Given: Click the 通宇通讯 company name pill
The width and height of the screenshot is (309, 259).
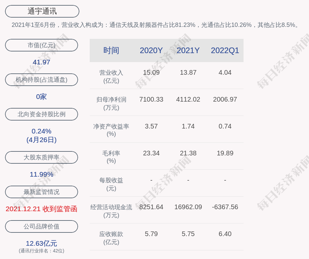Looking at the screenshot, I should click(42, 11).
